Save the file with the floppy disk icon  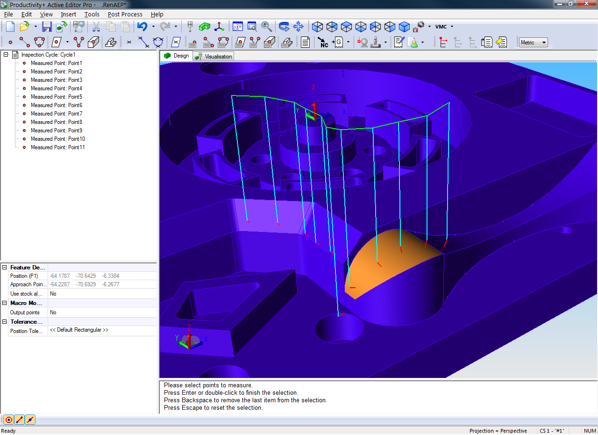tap(47, 27)
